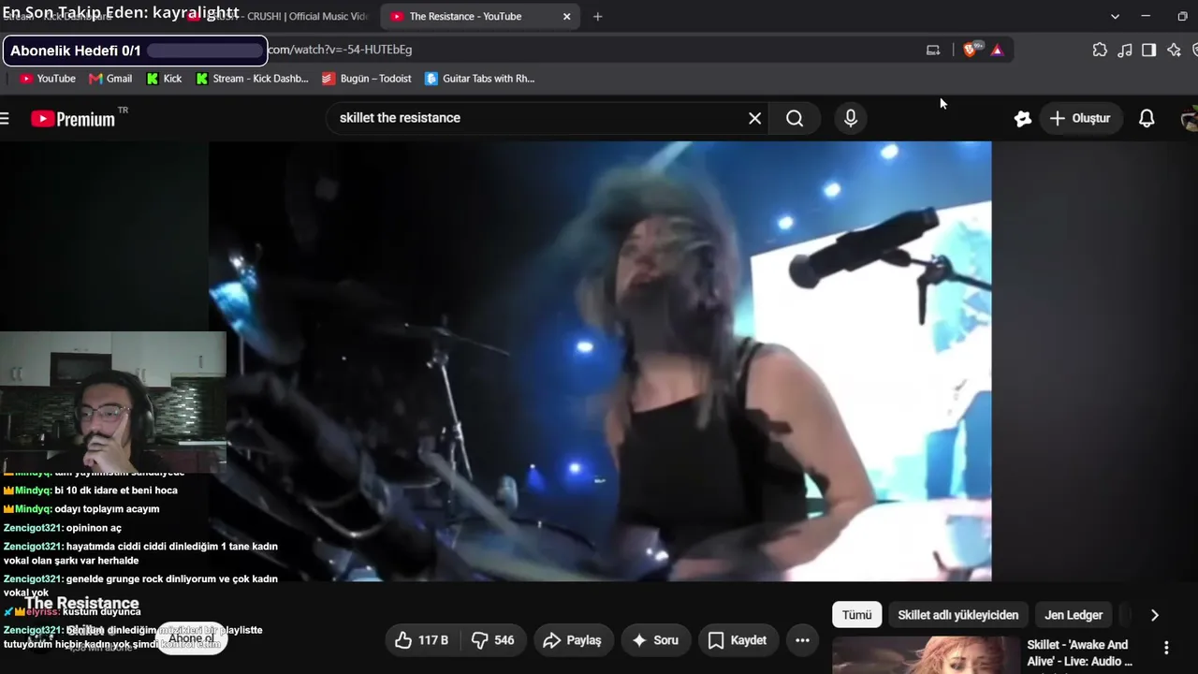Open more actions three-dot menu under video

[802, 640]
